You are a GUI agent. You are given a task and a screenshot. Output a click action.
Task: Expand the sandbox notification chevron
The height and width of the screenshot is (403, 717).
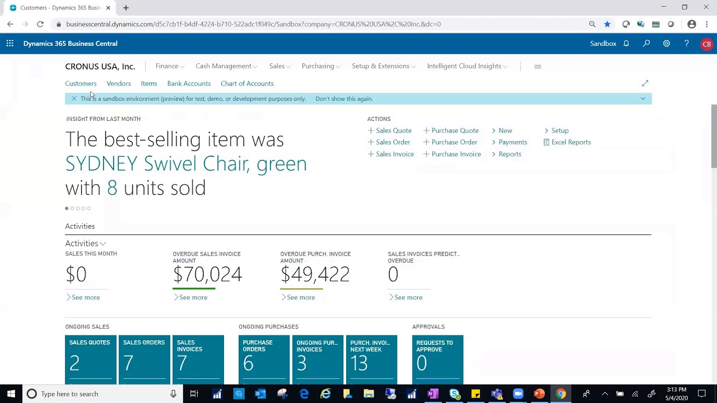(x=642, y=99)
